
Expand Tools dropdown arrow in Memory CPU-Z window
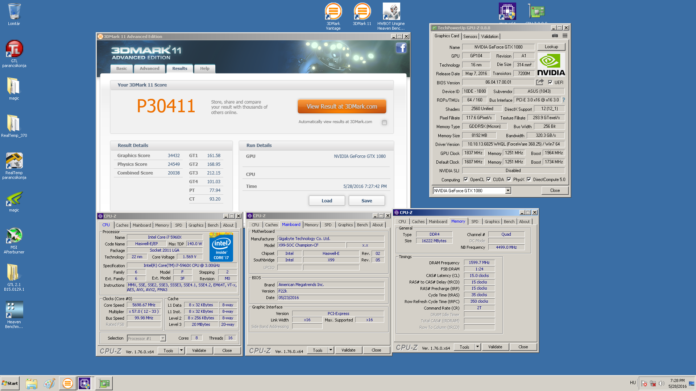pos(478,347)
